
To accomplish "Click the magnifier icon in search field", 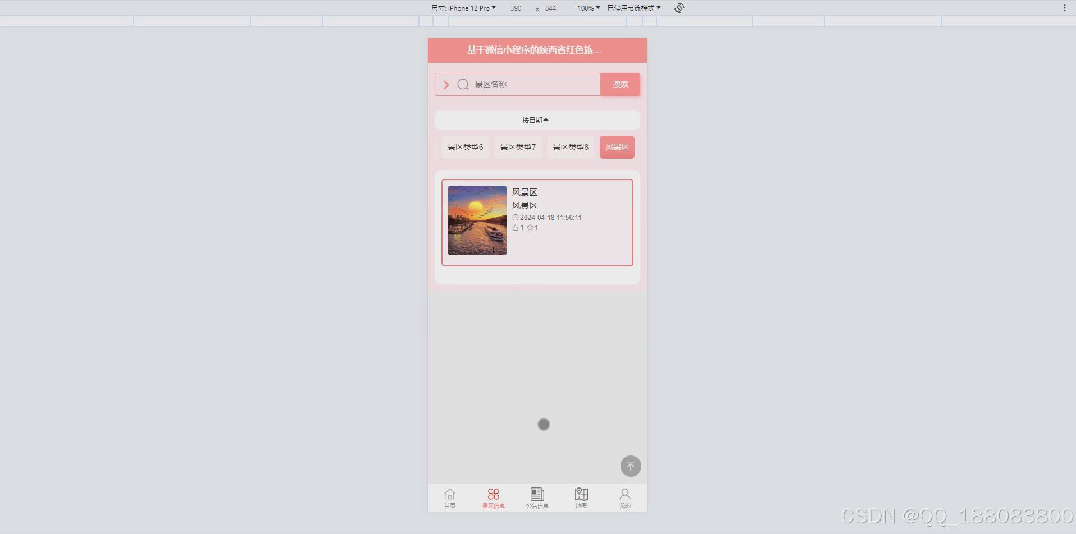I will [x=463, y=85].
